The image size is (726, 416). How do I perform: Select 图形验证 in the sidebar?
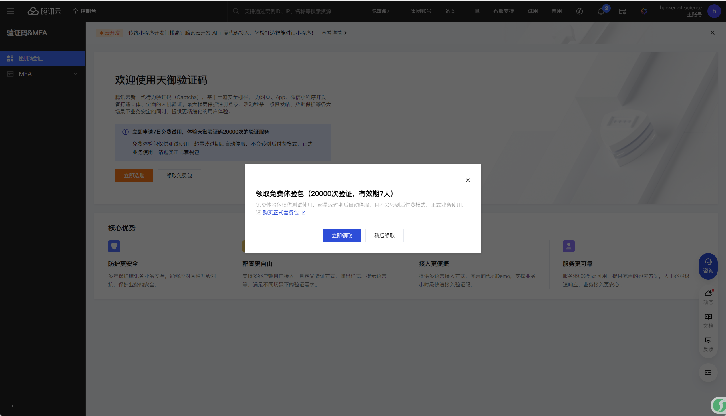tap(43, 58)
